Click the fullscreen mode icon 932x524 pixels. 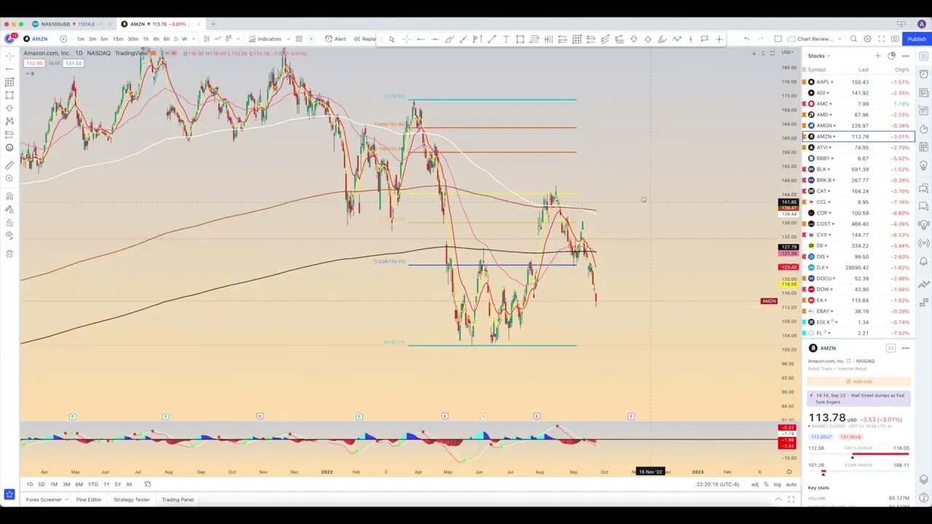(x=881, y=39)
